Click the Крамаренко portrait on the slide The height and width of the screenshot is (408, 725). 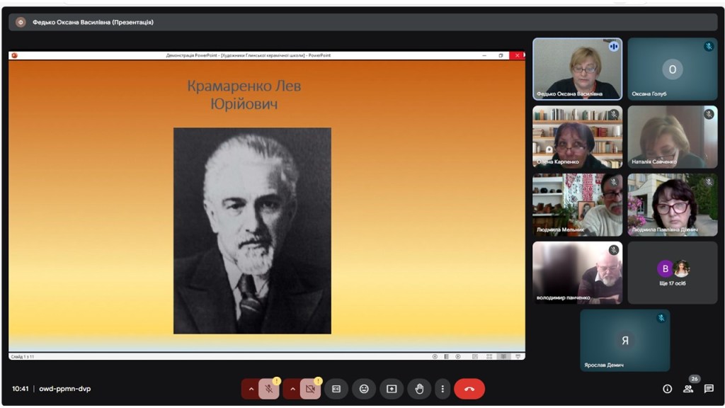coord(252,230)
